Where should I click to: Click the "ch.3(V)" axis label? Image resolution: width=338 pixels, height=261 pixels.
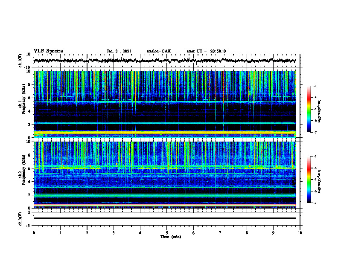tap(20, 219)
